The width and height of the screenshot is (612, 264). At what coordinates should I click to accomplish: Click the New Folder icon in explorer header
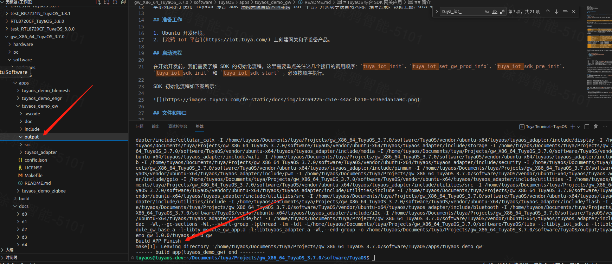pos(107,2)
